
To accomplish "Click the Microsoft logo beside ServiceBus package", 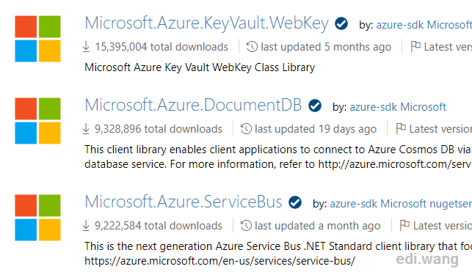I will click(37, 218).
